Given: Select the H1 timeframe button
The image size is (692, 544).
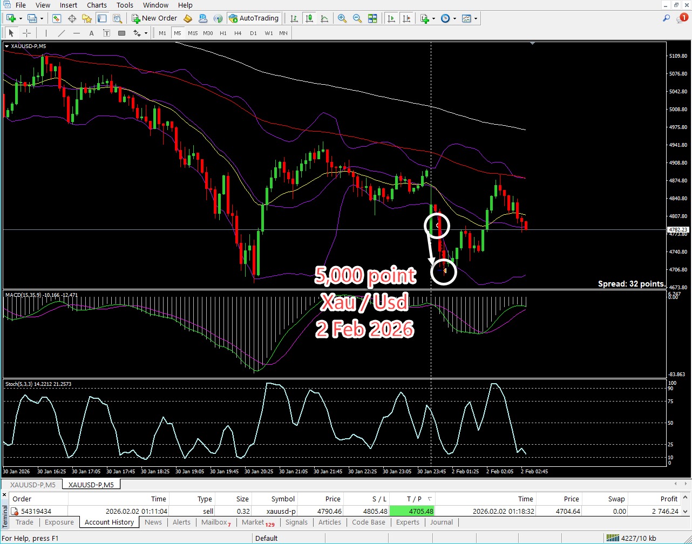Looking at the screenshot, I should pyautogui.click(x=223, y=33).
